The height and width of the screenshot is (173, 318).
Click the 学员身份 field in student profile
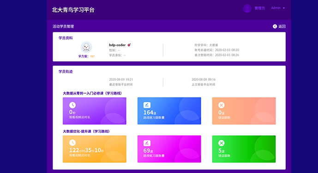117,55
